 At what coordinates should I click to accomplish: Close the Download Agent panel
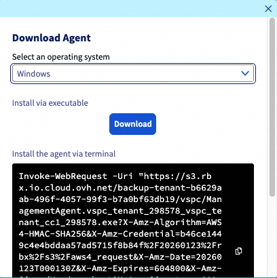[268, 9]
